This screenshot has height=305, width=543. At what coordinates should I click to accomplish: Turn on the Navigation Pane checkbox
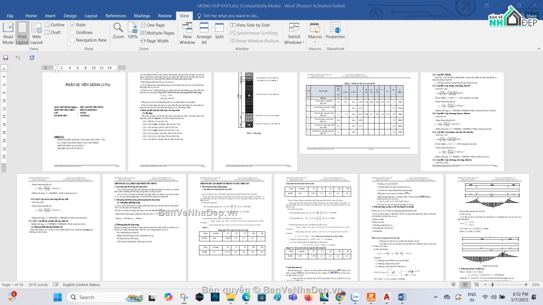(x=72, y=40)
